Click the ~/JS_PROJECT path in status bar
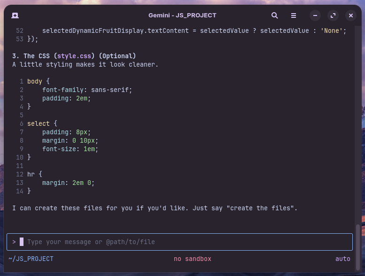The image size is (365, 276). coord(31,259)
